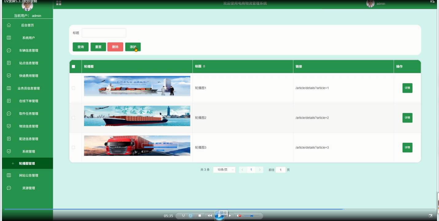Expand the 在线下单管理 menu
Screen dimensions: 439x221
[27, 101]
